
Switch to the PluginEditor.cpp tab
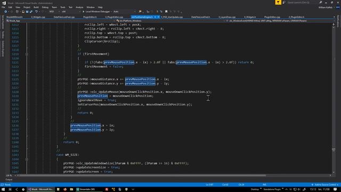(272, 17)
